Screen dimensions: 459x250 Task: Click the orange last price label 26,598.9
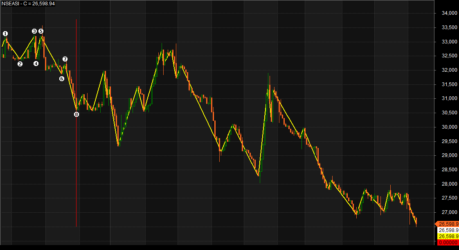[448, 224]
